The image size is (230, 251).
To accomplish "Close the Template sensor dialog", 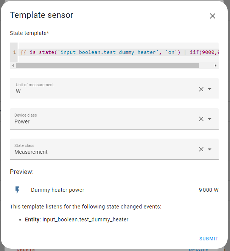I will tap(212, 16).
